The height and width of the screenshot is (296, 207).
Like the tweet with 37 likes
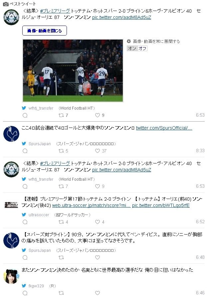(x=98, y=150)
